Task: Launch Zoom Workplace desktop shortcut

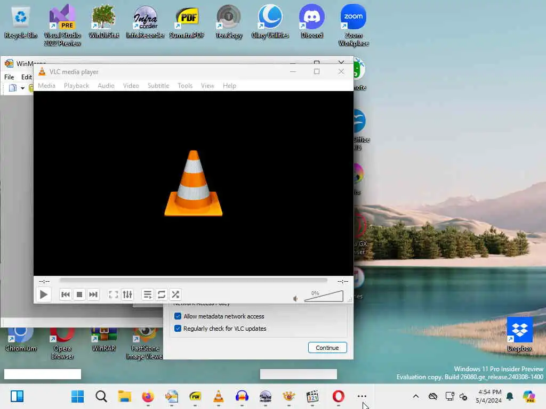Action: pyautogui.click(x=354, y=25)
